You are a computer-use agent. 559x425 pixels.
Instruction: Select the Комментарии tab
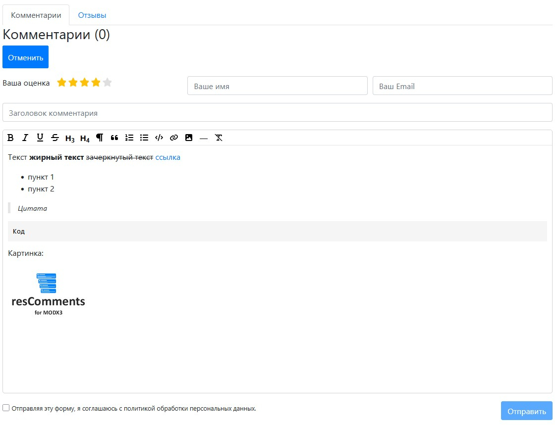click(36, 15)
